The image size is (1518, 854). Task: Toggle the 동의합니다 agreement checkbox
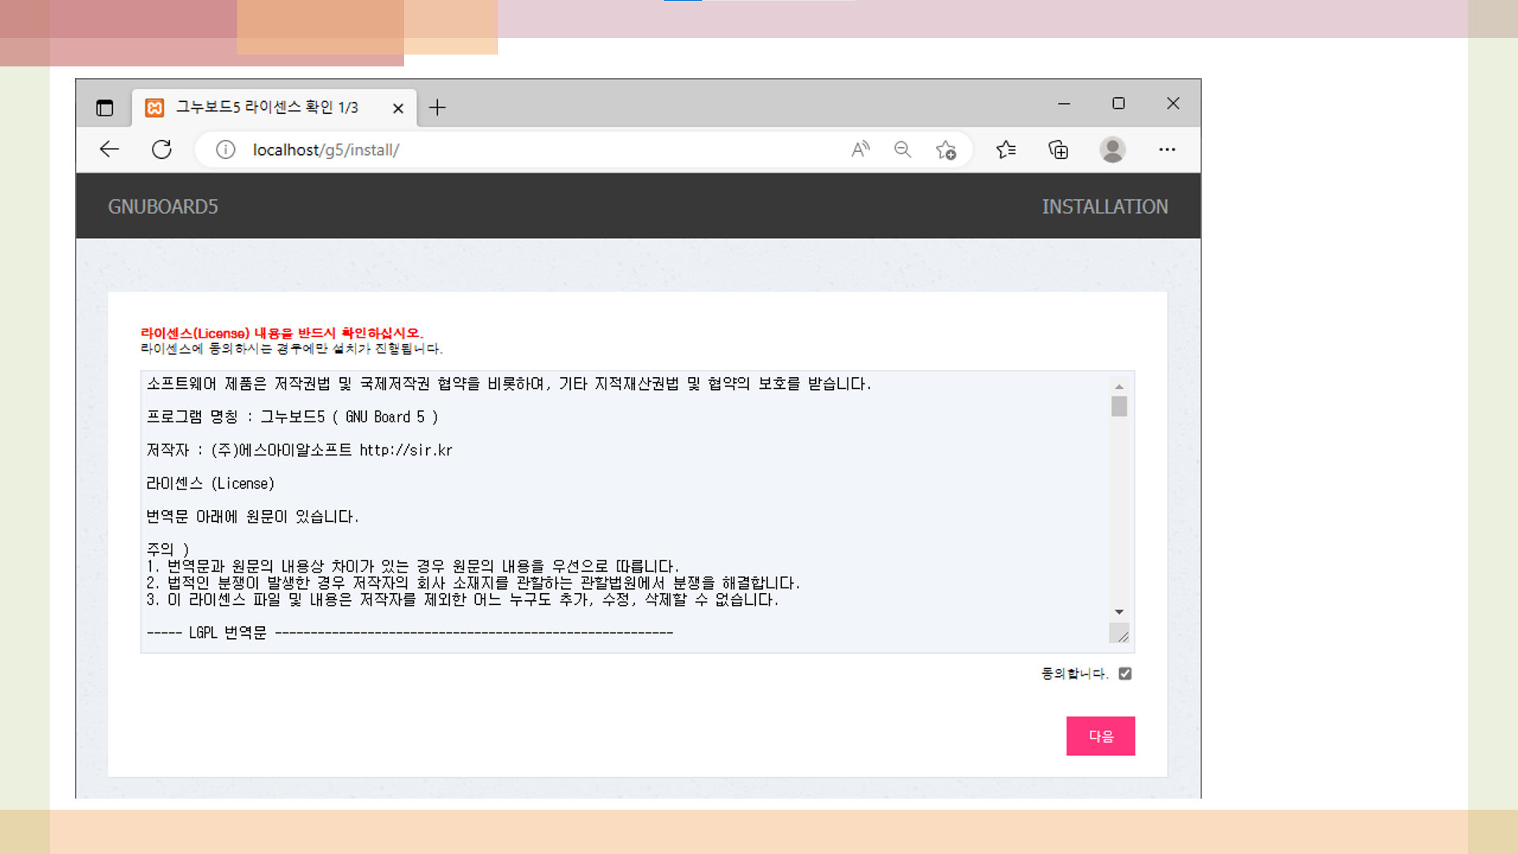1125,674
